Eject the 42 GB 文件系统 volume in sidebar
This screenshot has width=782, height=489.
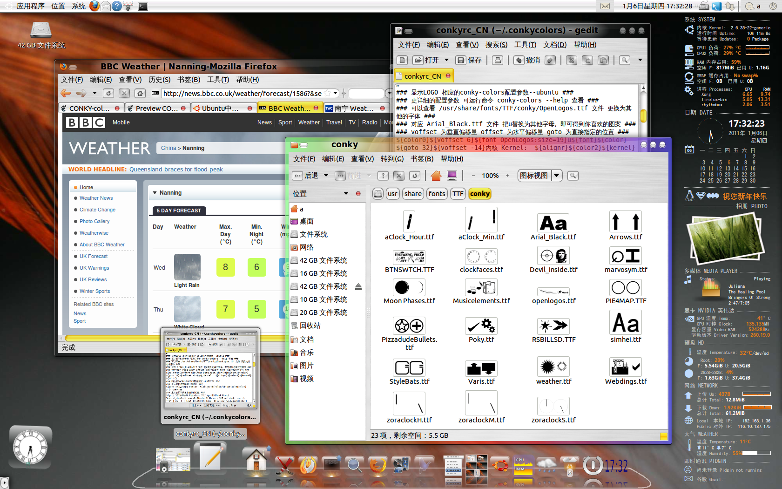pyautogui.click(x=358, y=286)
